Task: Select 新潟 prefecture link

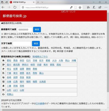Action: click(28, 77)
